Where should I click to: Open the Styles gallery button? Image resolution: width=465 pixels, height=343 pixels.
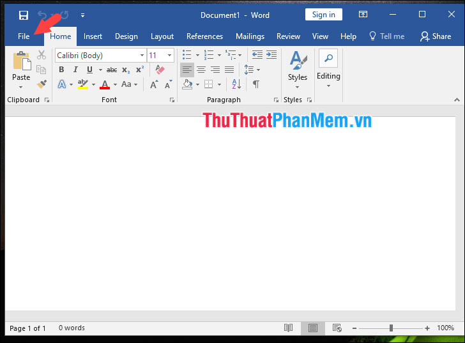click(298, 70)
